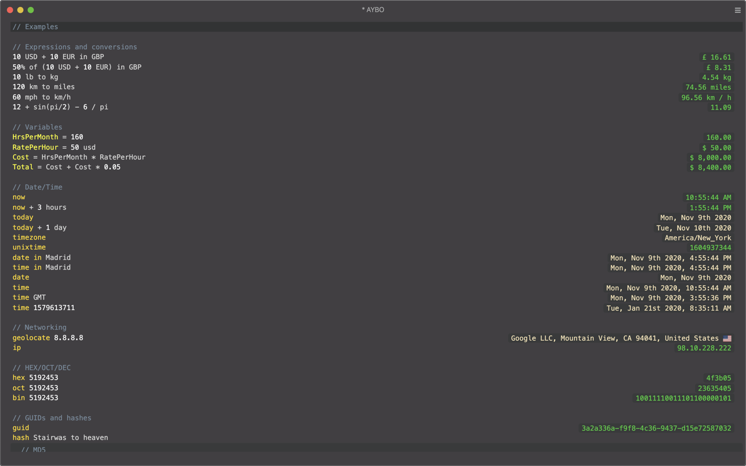Select the $ 8,400.00 Total result
746x466 pixels.
(710, 168)
